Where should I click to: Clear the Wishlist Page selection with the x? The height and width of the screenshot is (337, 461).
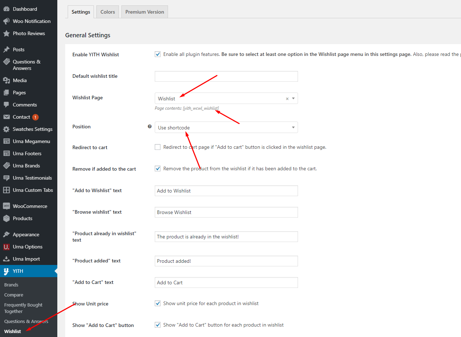coord(287,99)
